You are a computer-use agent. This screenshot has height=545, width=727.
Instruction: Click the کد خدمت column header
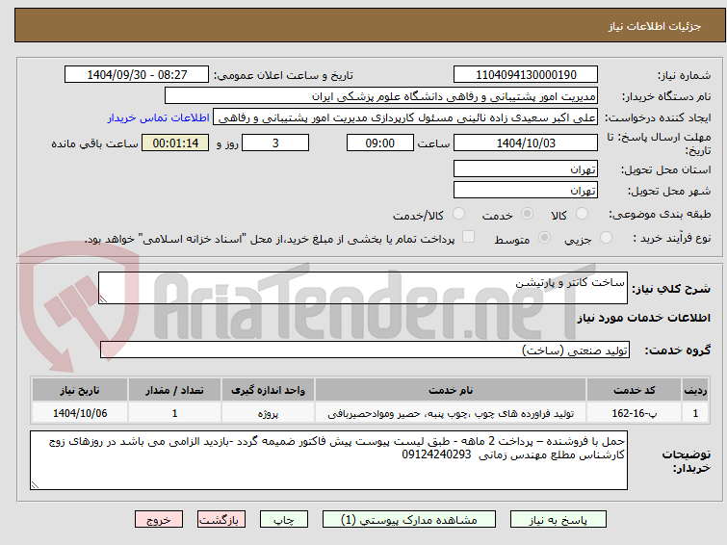coord(634,390)
